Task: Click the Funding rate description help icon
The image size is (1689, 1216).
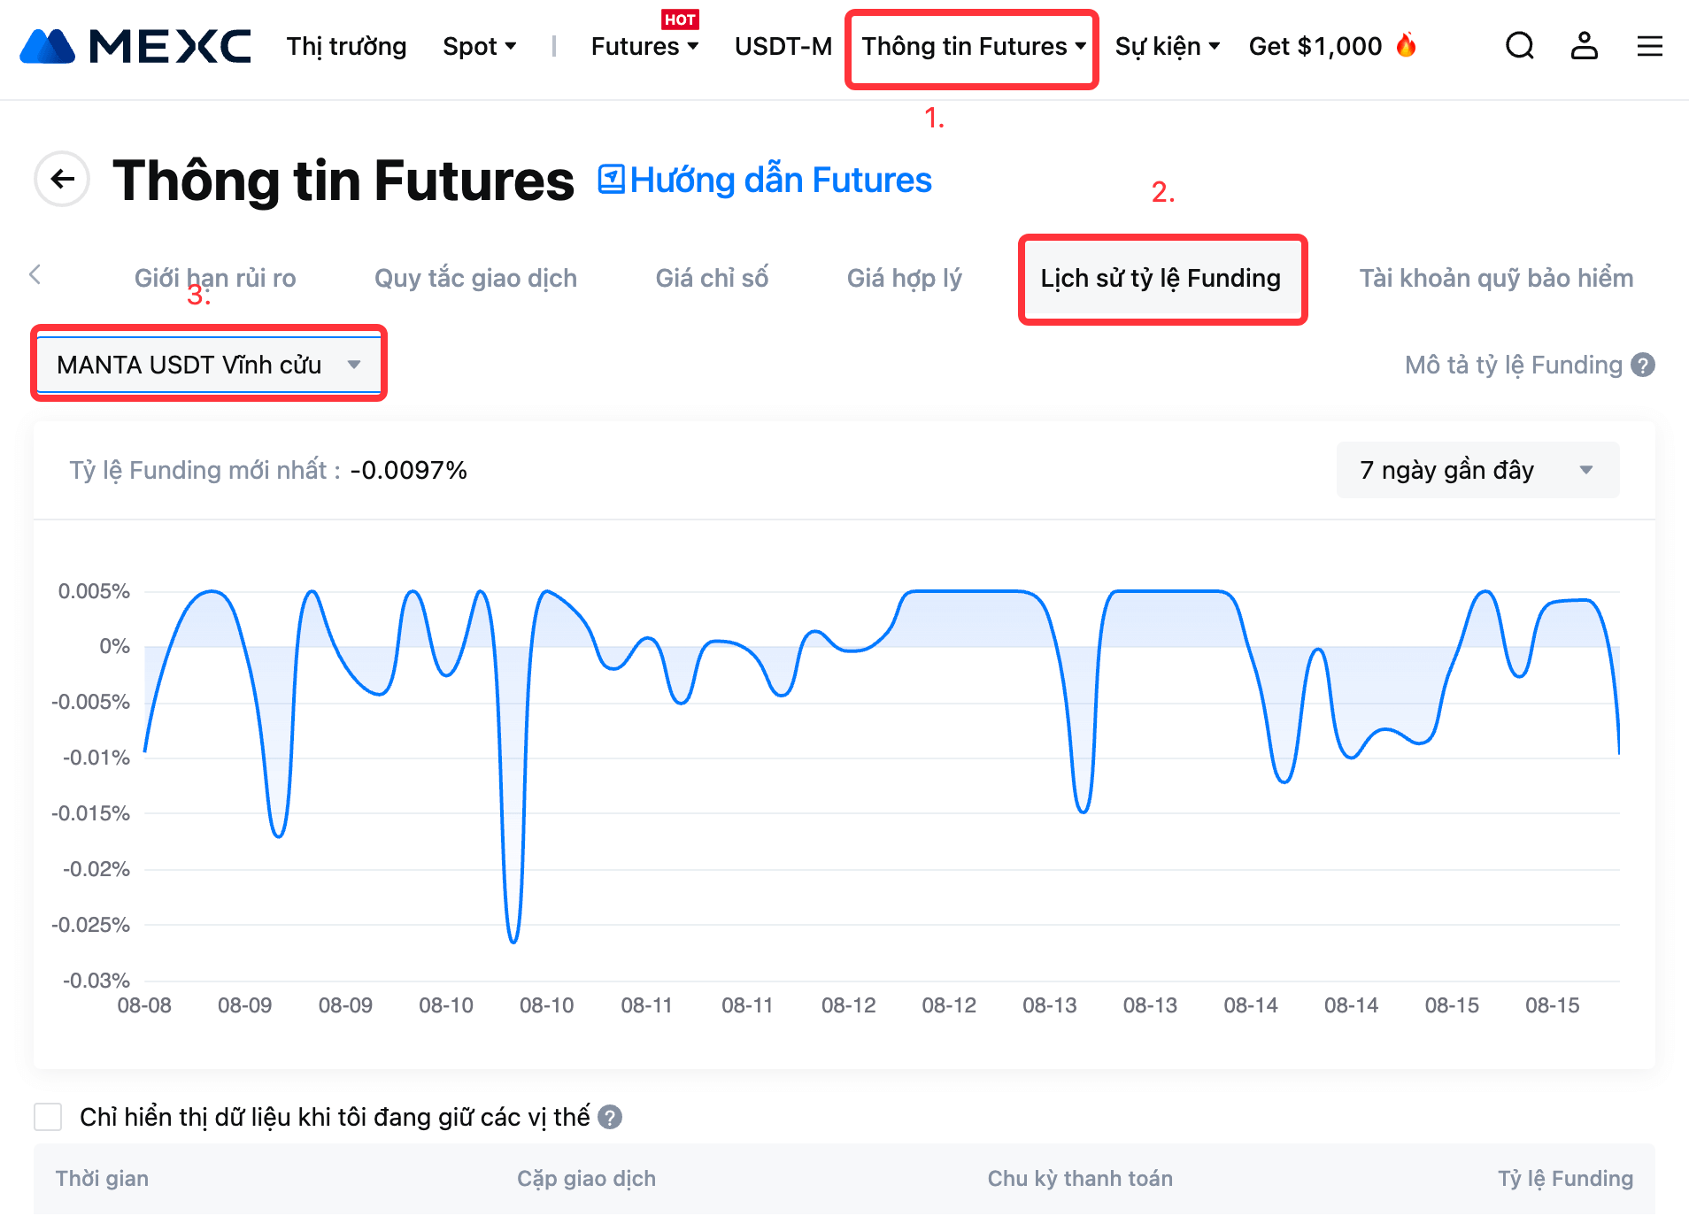Action: (x=1643, y=365)
